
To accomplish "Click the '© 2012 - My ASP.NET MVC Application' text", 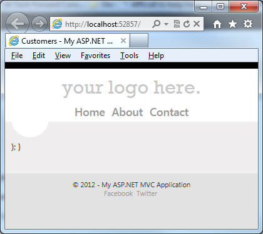I will point(131,185).
